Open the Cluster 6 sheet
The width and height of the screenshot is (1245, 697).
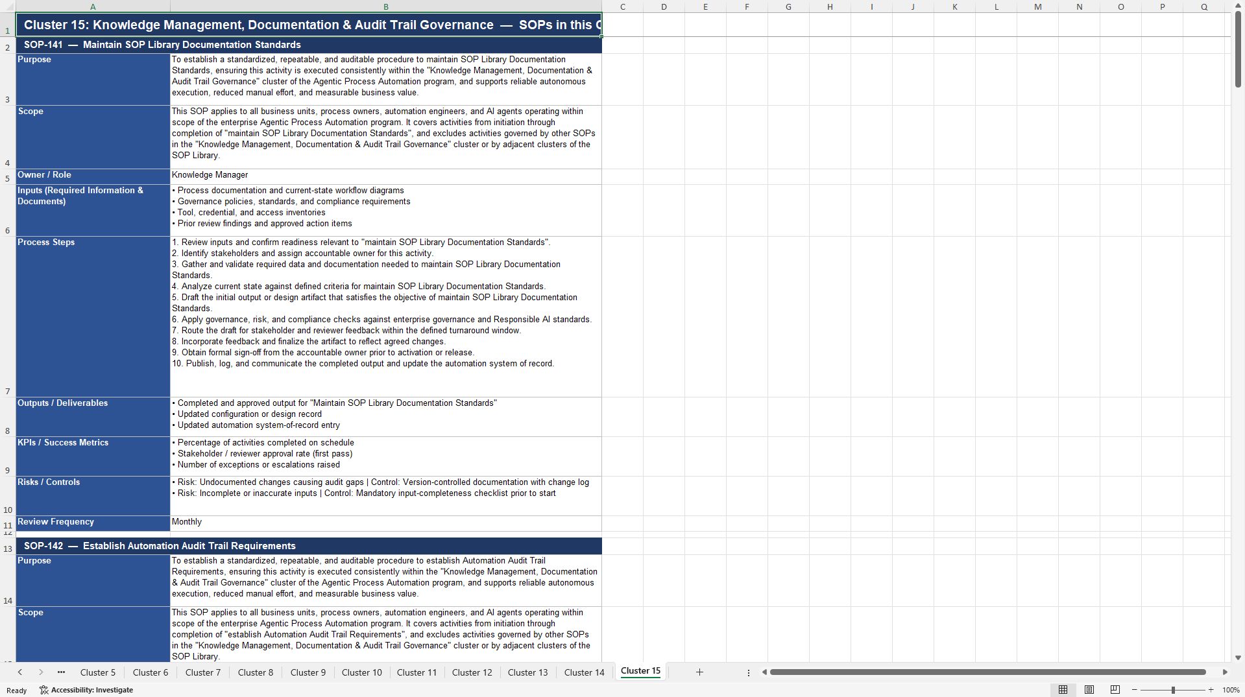pos(151,672)
